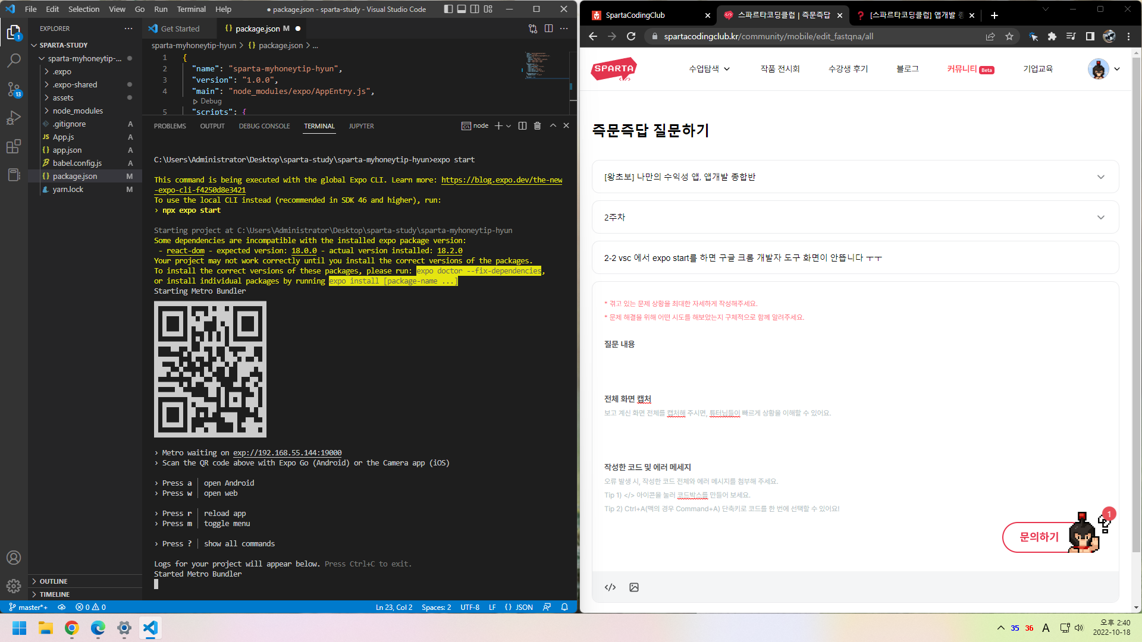Expand the TIMELINE section
This screenshot has width=1142, height=642.
click(55, 594)
